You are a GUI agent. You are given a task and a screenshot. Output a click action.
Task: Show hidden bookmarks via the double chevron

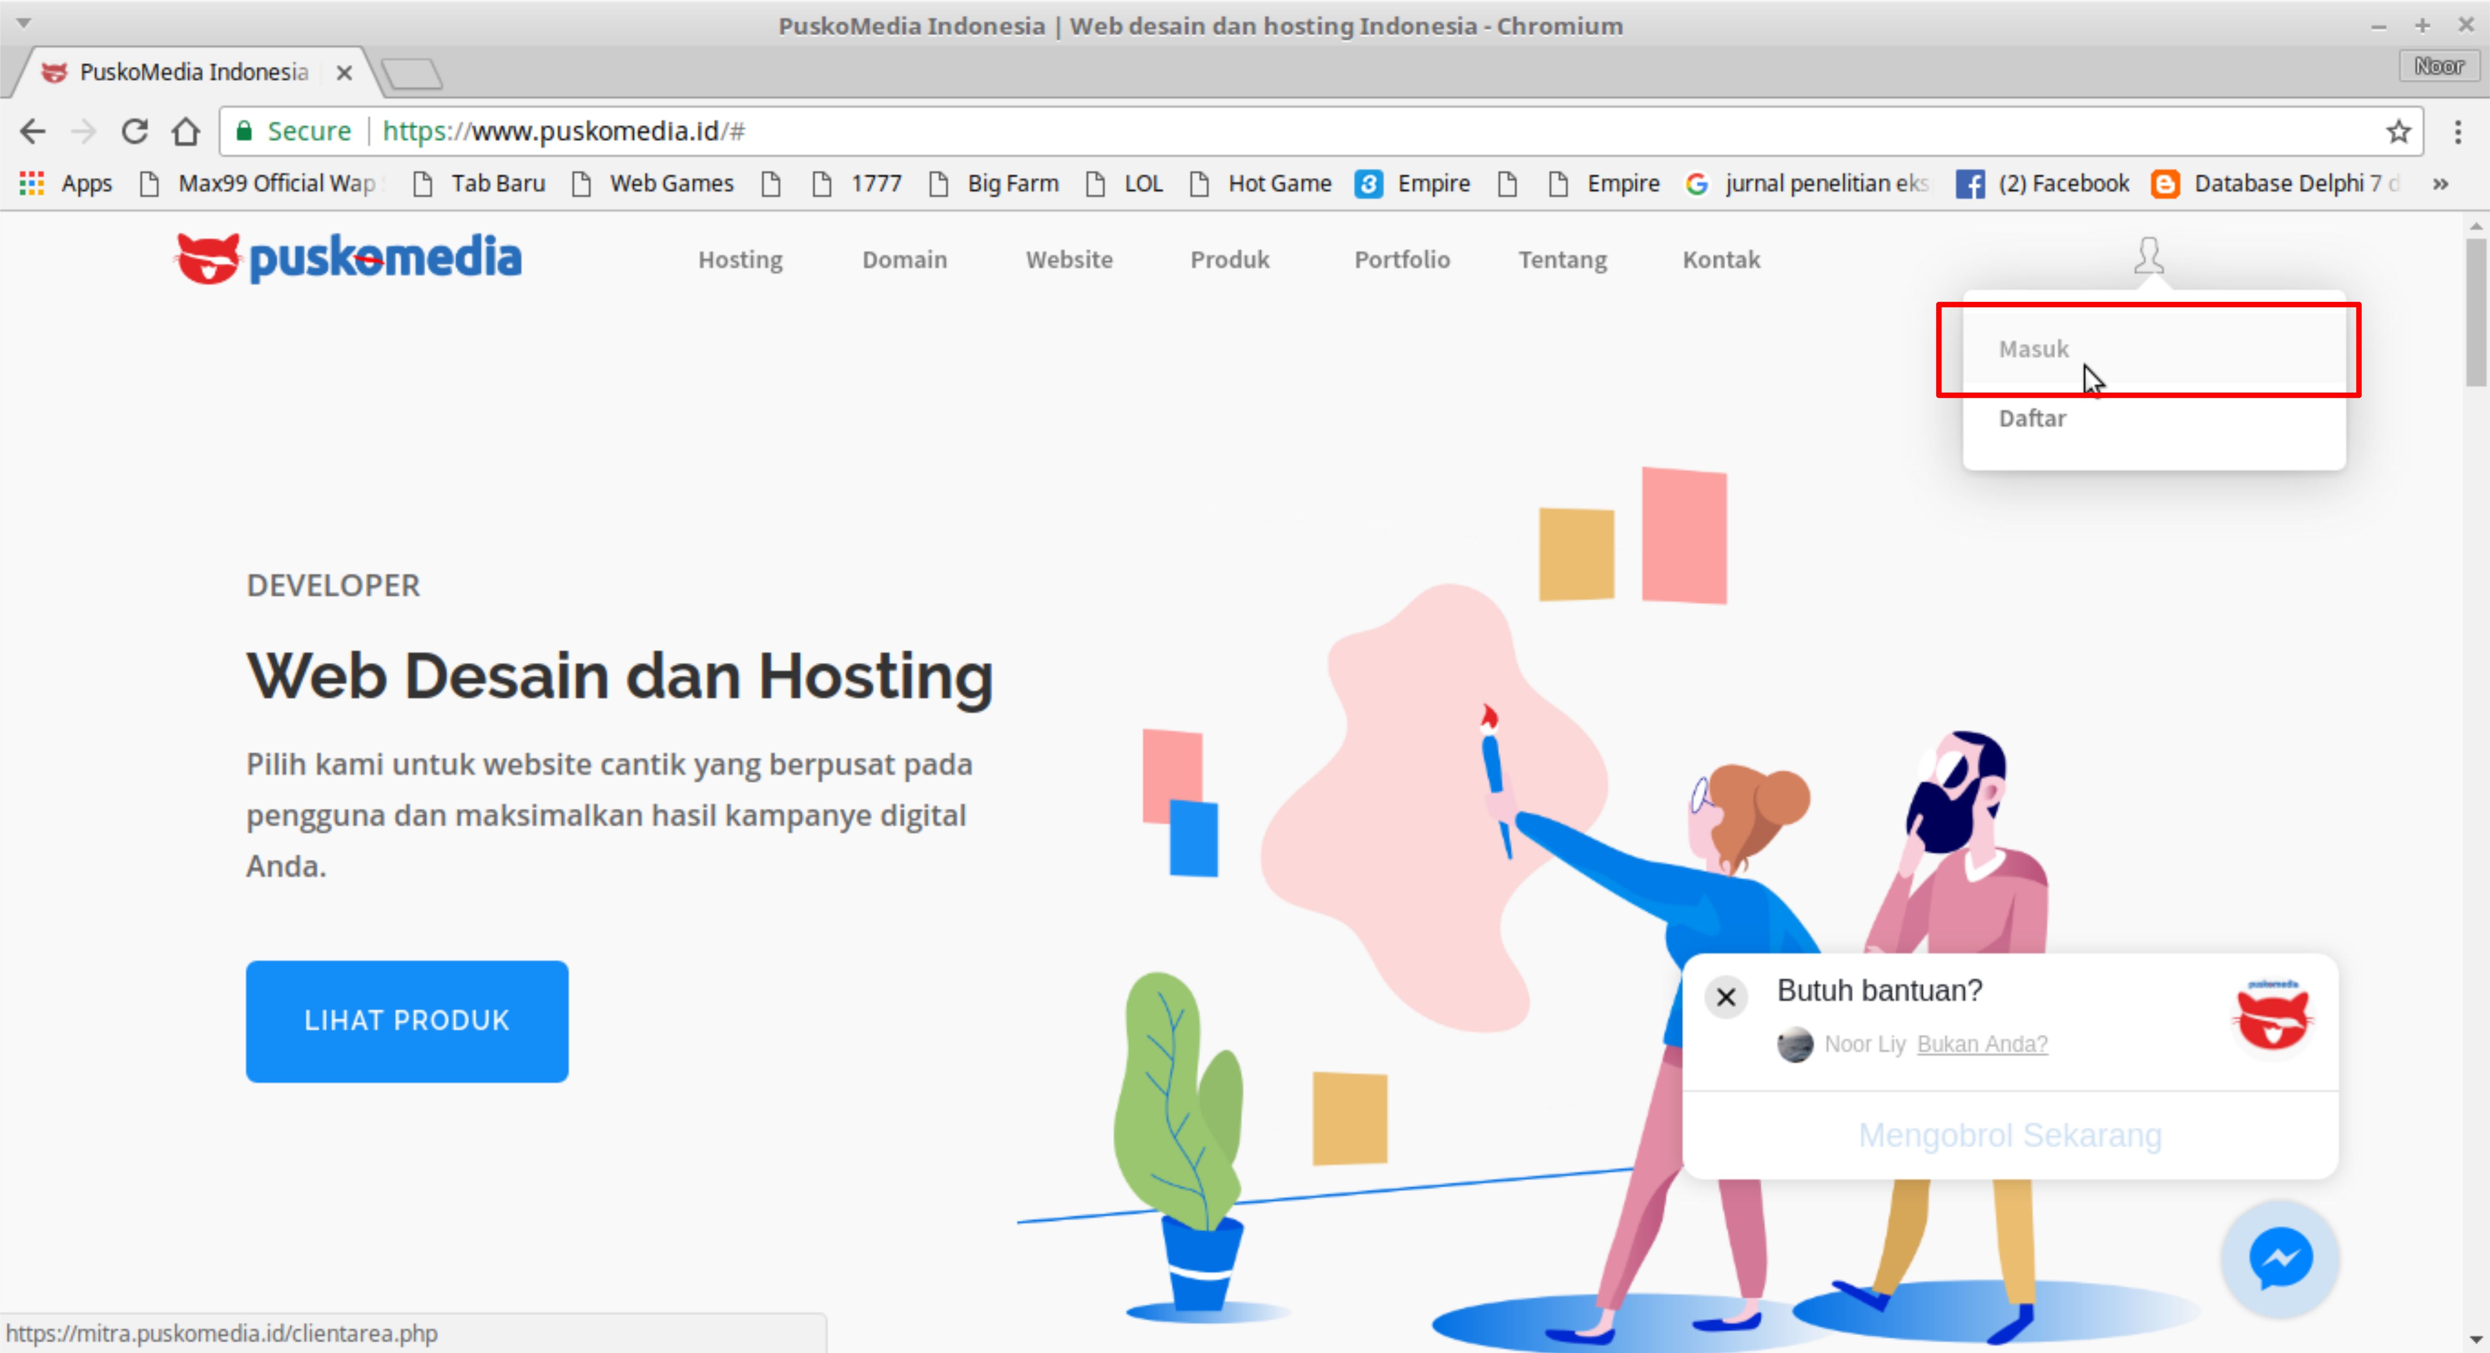pos(2440,183)
